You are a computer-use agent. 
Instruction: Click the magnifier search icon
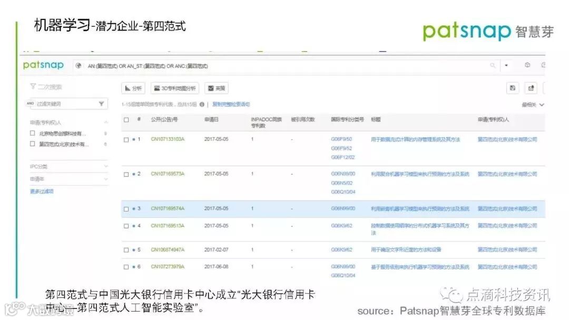click(493, 65)
